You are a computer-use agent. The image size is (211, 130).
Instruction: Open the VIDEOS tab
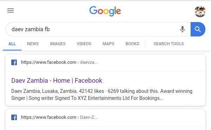click(84, 44)
